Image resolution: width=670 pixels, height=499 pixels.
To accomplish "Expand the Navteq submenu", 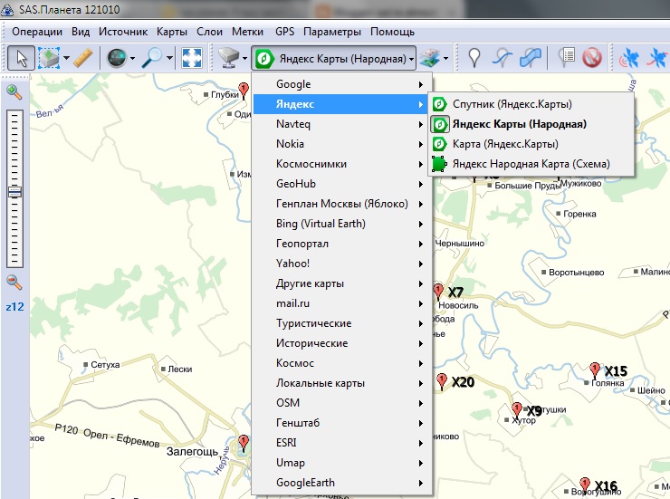I will 342,124.
